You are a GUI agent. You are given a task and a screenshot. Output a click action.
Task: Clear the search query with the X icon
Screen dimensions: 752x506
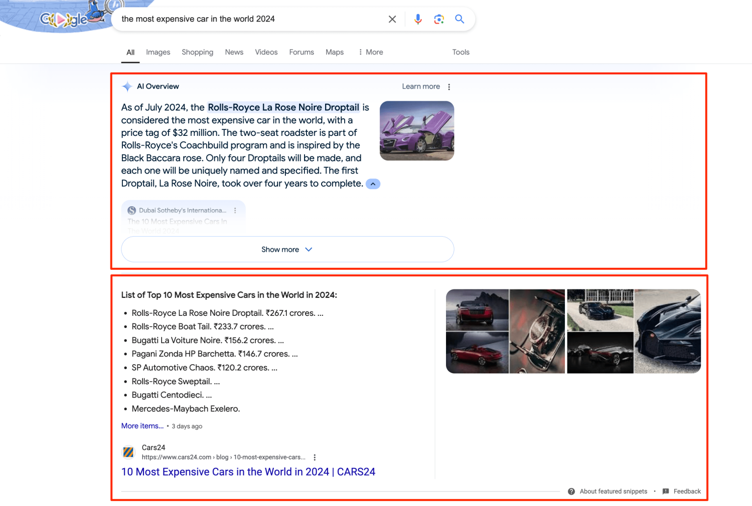(x=392, y=19)
